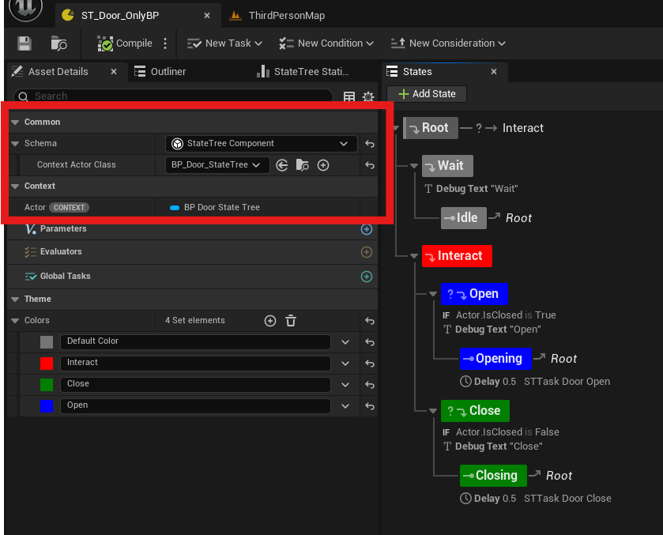Use selected asset for Context Actor Class
Viewport: 663px width, 535px height.
click(x=282, y=165)
